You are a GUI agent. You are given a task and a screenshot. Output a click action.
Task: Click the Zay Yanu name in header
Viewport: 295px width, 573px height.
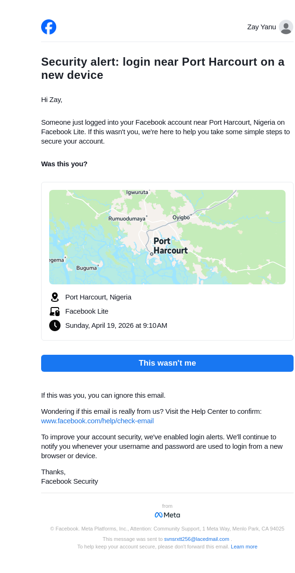pyautogui.click(x=261, y=27)
